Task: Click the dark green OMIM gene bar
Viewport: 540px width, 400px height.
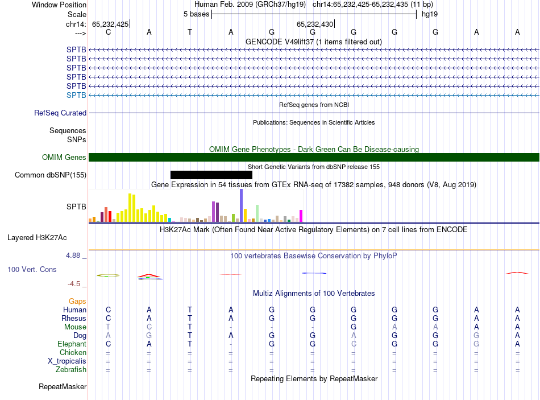Action: [x=314, y=157]
